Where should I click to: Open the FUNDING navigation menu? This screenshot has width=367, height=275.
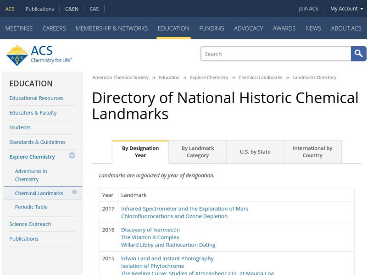point(211,28)
